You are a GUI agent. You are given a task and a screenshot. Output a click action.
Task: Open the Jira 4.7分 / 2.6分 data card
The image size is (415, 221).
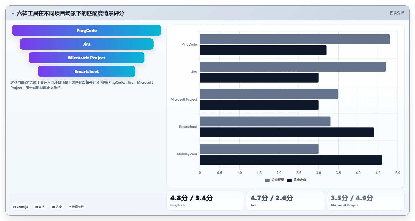pyautogui.click(x=285, y=201)
